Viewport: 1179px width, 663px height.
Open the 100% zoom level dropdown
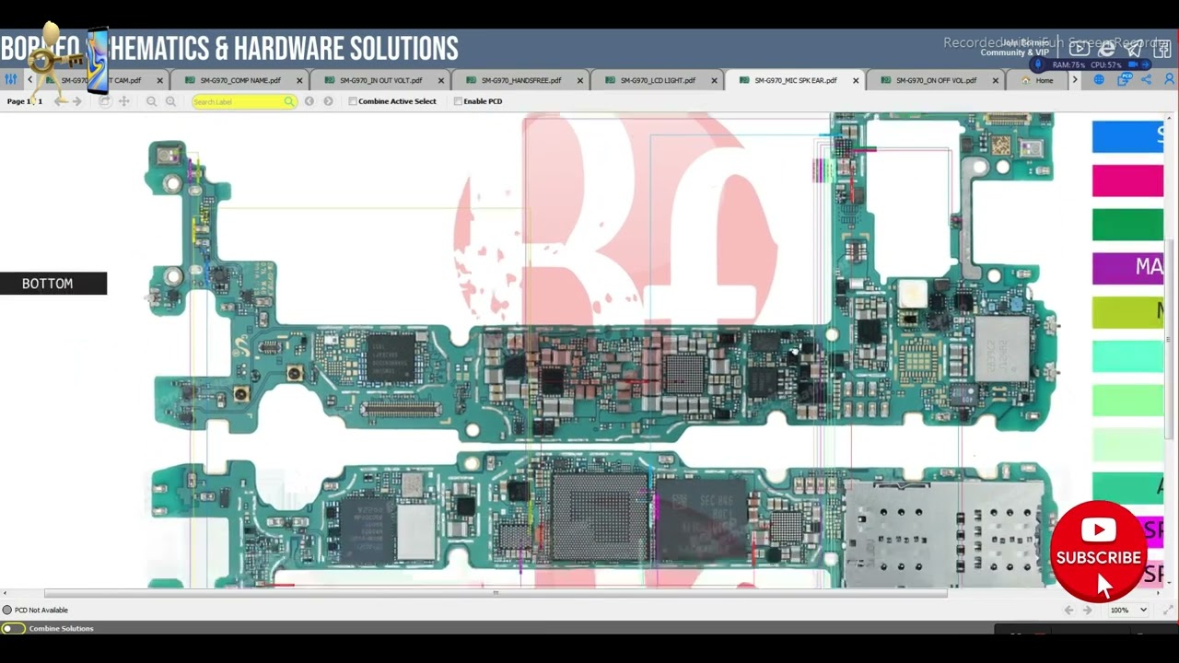tap(1128, 610)
